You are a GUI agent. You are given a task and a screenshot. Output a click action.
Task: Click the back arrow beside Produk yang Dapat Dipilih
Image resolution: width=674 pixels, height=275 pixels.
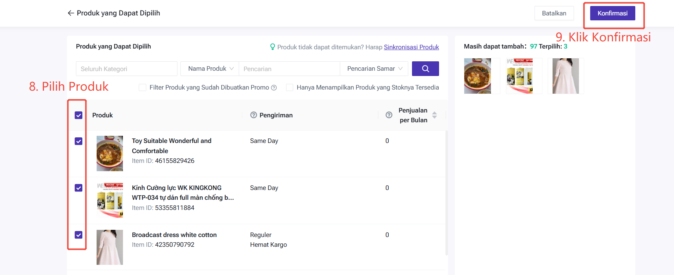(x=71, y=13)
